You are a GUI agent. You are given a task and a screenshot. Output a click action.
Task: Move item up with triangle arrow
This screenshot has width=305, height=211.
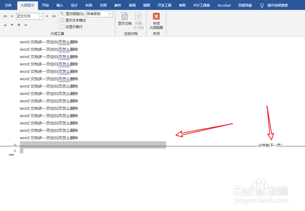(x=5, y=25)
